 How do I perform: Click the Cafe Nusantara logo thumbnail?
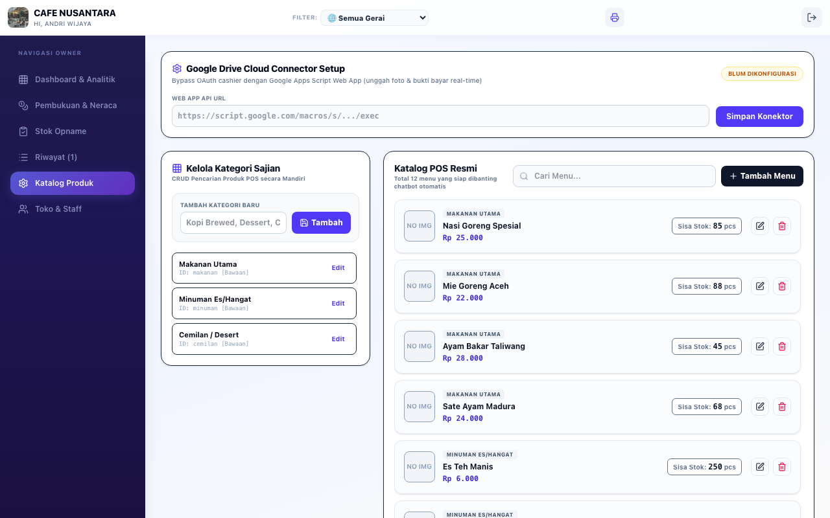18,17
